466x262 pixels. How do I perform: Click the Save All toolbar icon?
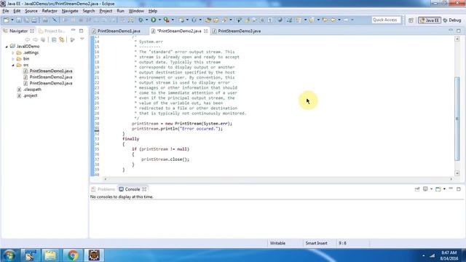pyautogui.click(x=26, y=20)
